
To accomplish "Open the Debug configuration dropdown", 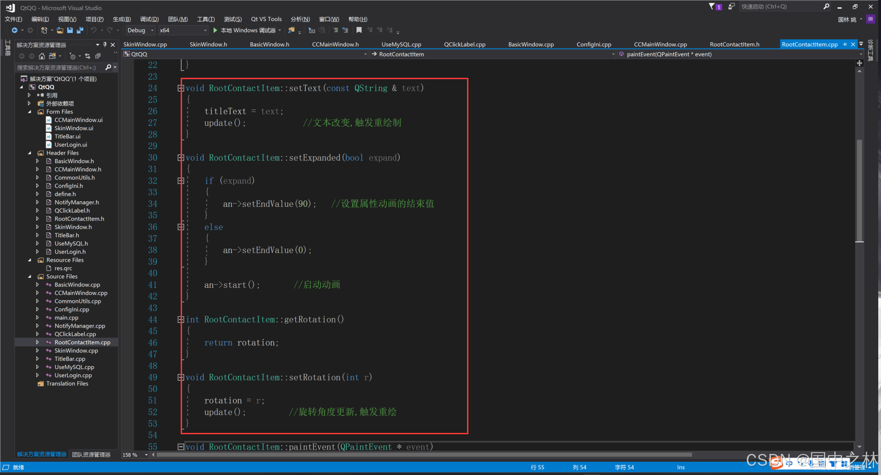I will click(141, 30).
